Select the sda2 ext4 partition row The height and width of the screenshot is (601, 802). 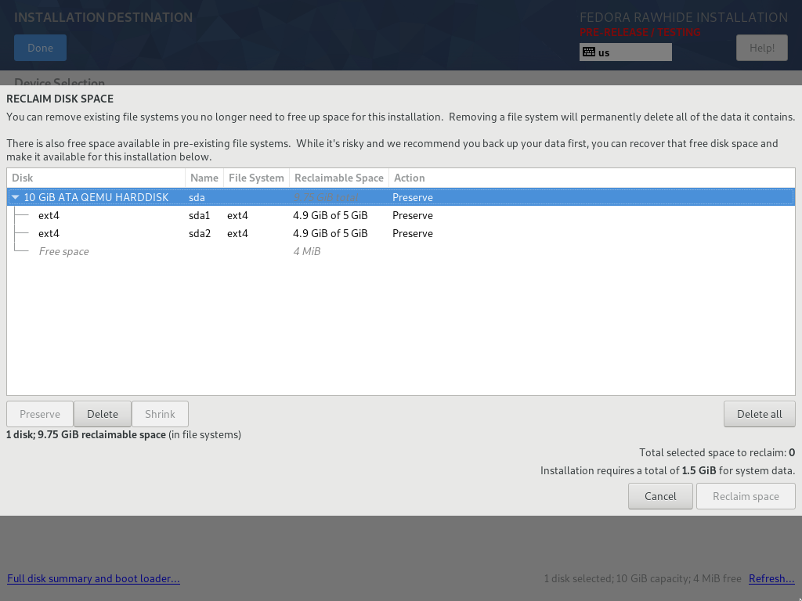tap(401, 233)
